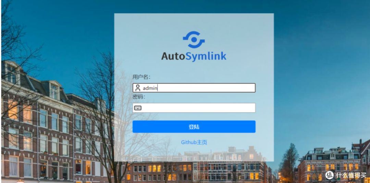This screenshot has height=183, width=370.
Task: Open the Github主页 link
Action: 194,143
